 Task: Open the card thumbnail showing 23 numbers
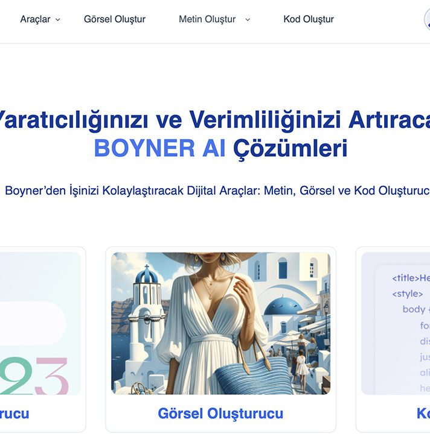(40, 323)
